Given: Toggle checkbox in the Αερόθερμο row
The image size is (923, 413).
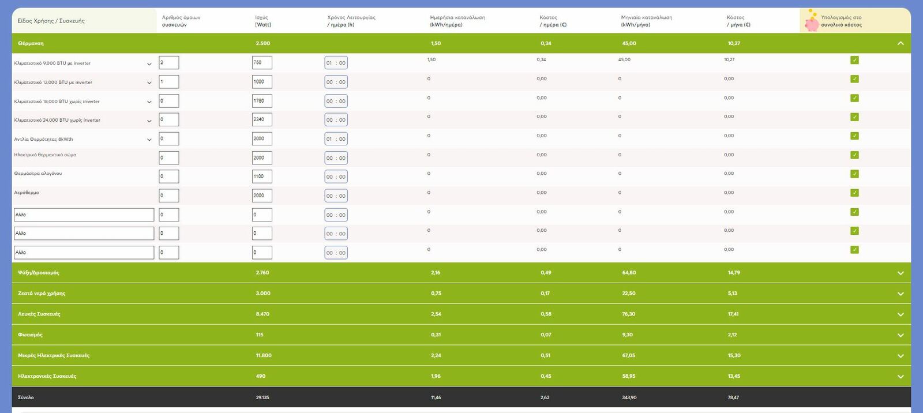Looking at the screenshot, I should pyautogui.click(x=854, y=193).
